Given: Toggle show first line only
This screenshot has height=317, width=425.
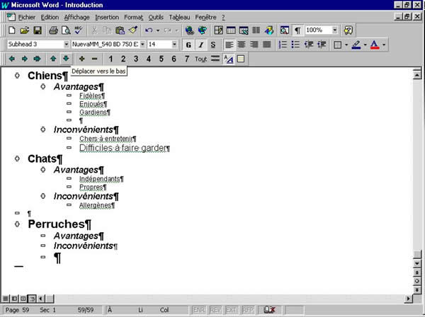Looking at the screenshot, I should click(x=215, y=59).
